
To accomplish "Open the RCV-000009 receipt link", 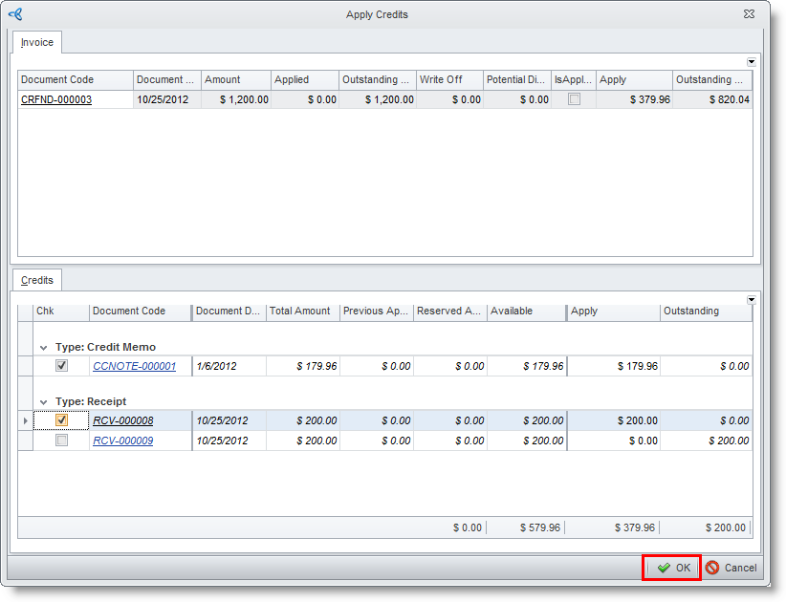I will pos(122,441).
